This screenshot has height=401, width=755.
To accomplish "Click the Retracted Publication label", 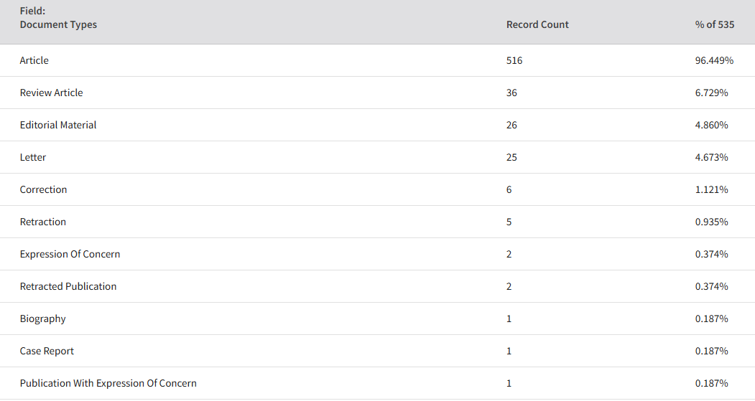I will tap(68, 286).
